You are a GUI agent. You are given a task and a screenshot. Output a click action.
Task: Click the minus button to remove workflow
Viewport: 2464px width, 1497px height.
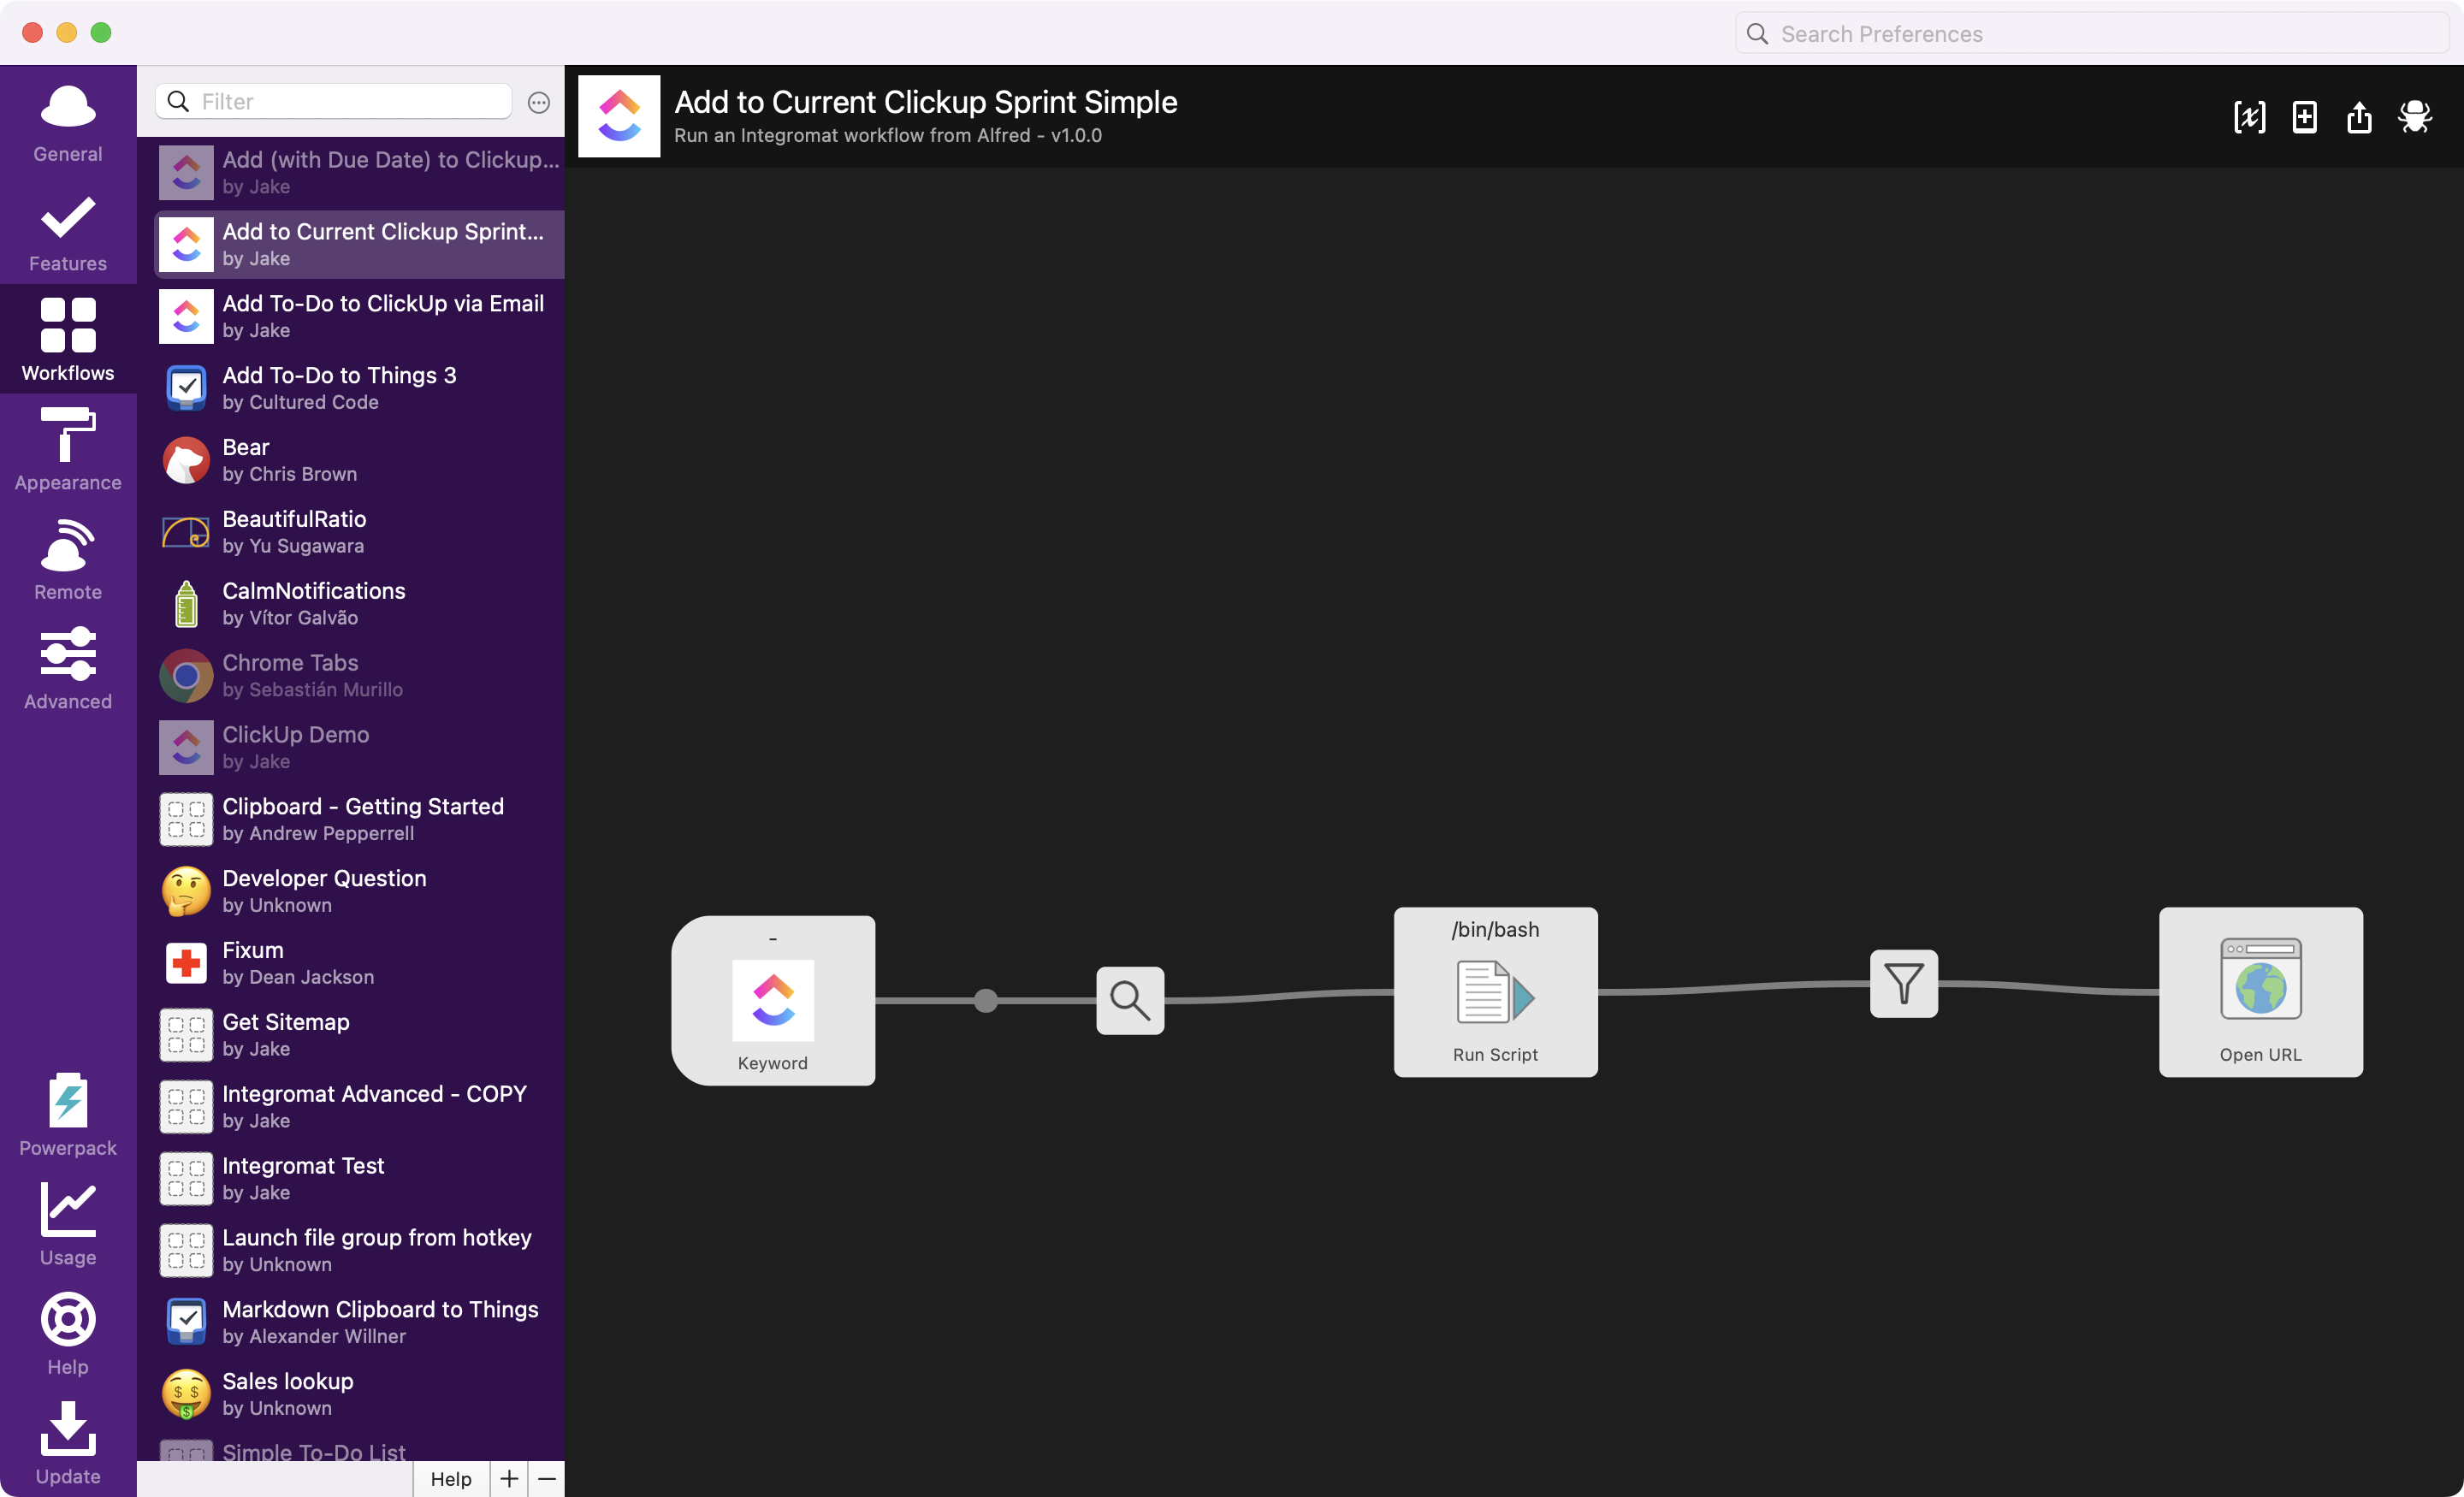(547, 1479)
